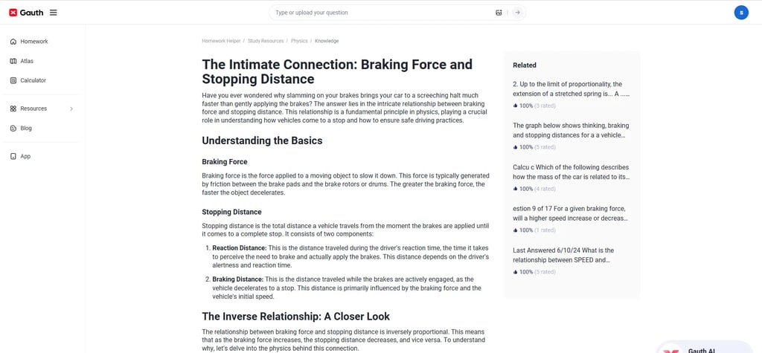Click the Resources icon in sidebar

(x=13, y=109)
